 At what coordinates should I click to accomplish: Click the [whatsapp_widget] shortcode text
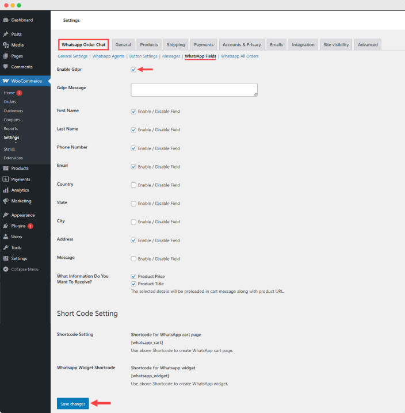150,376
